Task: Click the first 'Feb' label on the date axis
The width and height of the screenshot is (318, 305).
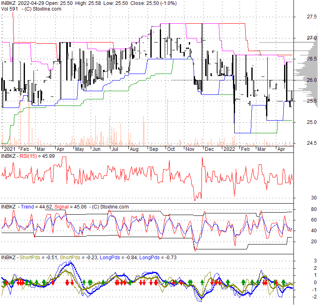Action: pos(25,149)
